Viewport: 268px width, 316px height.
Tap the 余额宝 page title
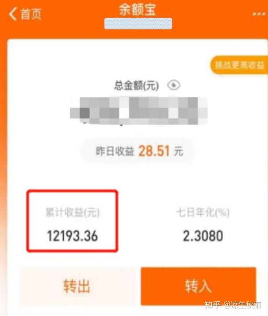tap(137, 9)
